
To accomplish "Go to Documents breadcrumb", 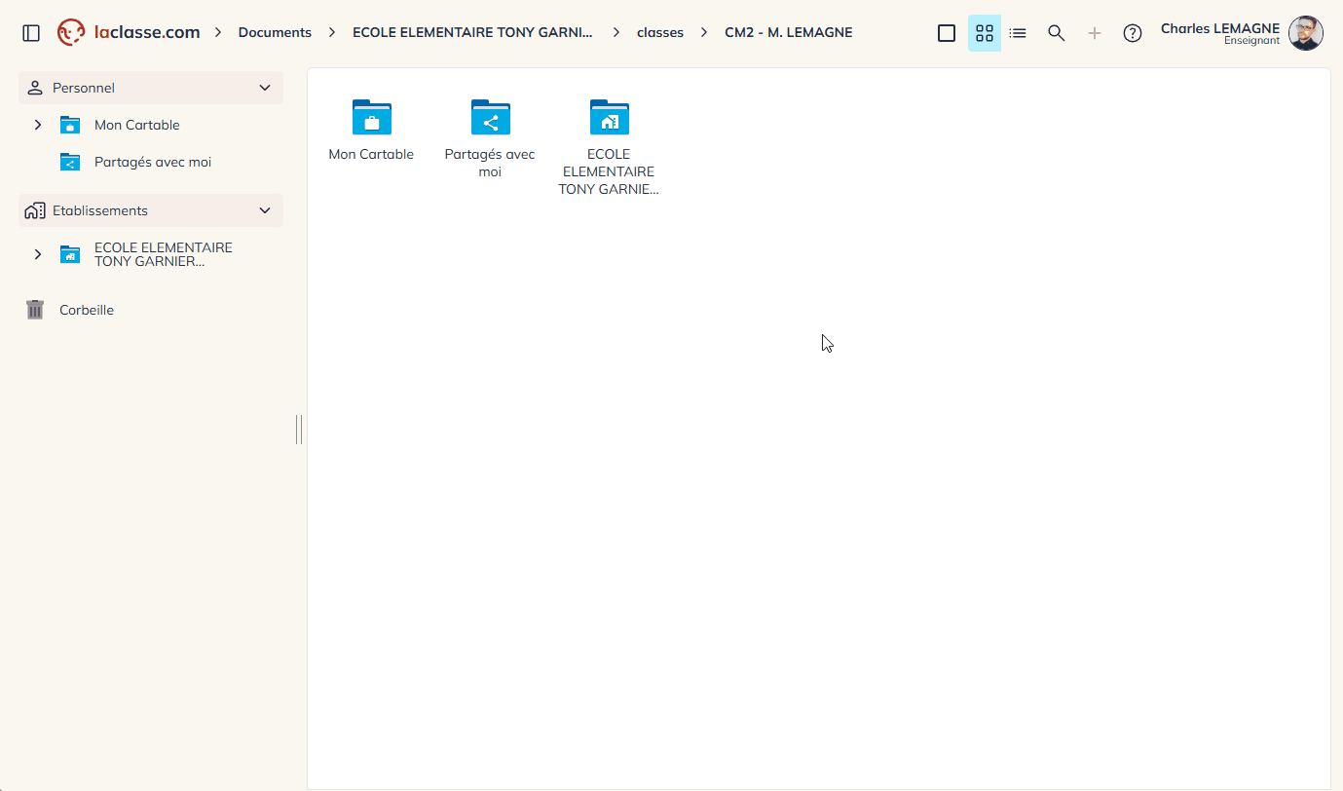I will (275, 32).
